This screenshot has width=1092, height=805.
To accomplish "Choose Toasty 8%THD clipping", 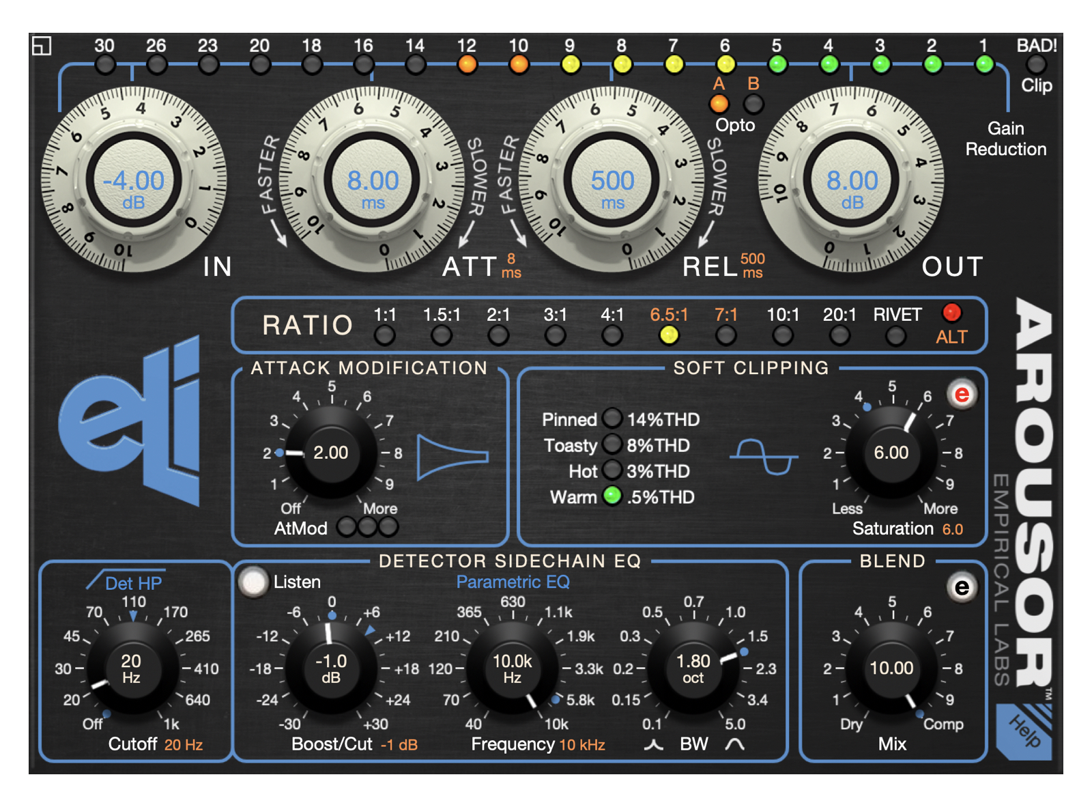I will (x=612, y=444).
